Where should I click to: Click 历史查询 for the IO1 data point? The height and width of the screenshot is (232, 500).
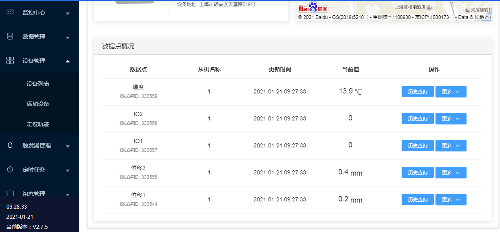click(x=417, y=145)
